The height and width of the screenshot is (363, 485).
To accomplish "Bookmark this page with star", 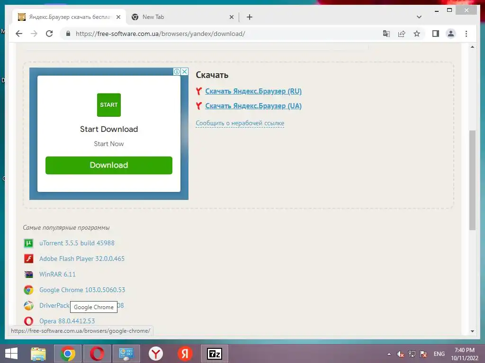I will coord(417,34).
